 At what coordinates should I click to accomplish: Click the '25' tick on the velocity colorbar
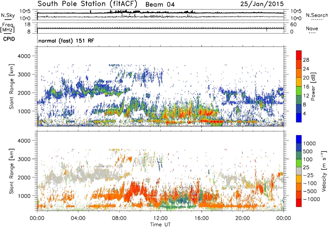(x=306, y=167)
